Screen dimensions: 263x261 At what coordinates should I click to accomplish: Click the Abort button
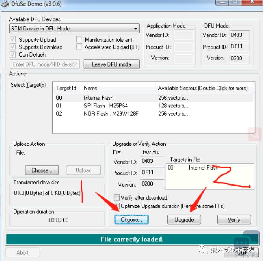click(x=23, y=252)
